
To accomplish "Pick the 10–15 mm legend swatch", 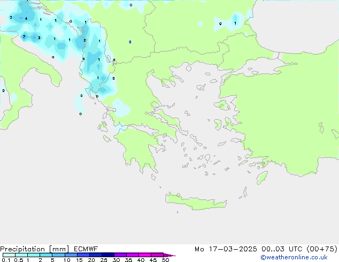I will pos(71,255).
